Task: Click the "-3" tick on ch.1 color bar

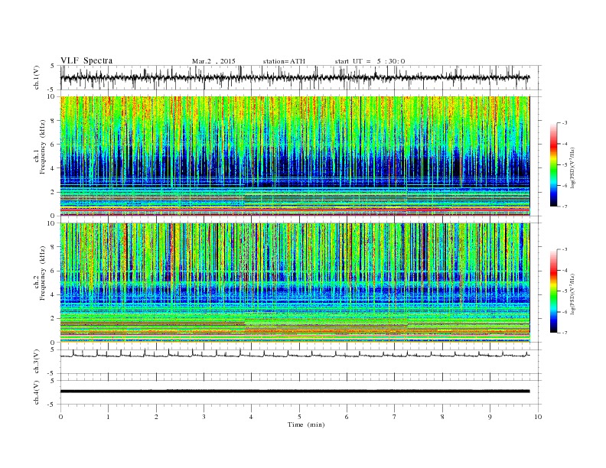Action: point(565,123)
